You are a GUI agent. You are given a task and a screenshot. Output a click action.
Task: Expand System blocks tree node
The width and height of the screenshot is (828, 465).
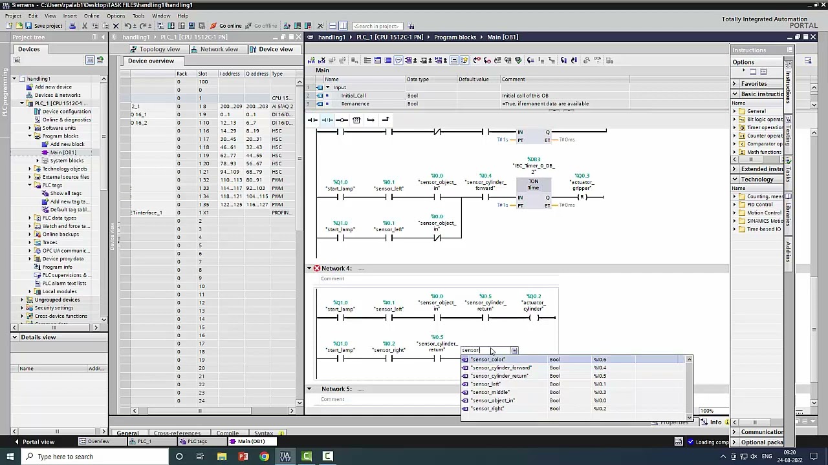pos(38,161)
